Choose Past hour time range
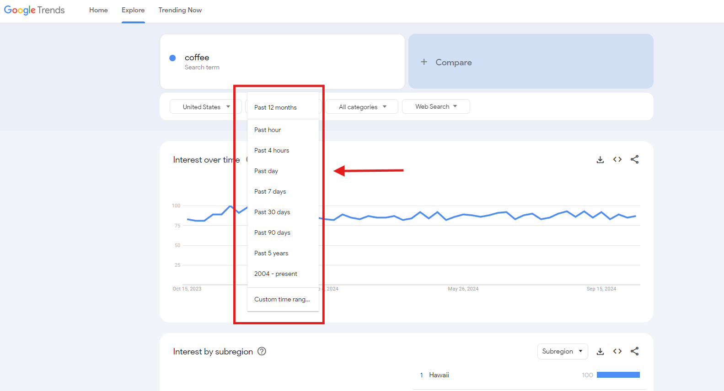Viewport: 724px width, 391px height. click(x=283, y=130)
